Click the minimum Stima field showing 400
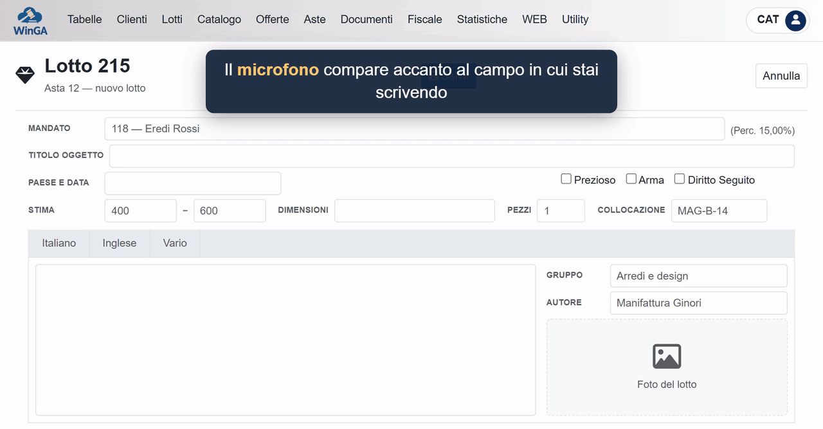This screenshot has height=429, width=823. click(141, 211)
